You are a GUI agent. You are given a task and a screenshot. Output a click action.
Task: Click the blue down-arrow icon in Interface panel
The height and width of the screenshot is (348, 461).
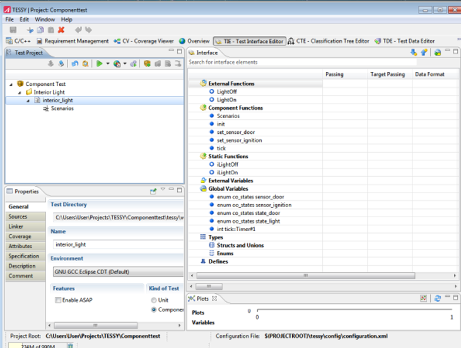tap(413, 52)
